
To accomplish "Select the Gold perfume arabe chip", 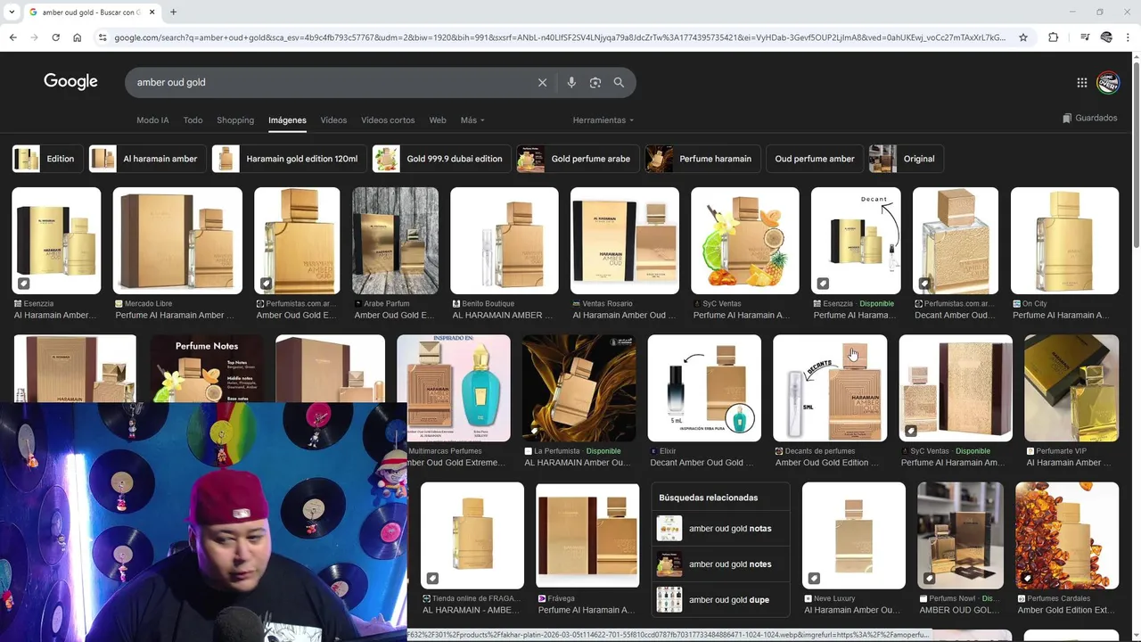I will click(x=578, y=159).
